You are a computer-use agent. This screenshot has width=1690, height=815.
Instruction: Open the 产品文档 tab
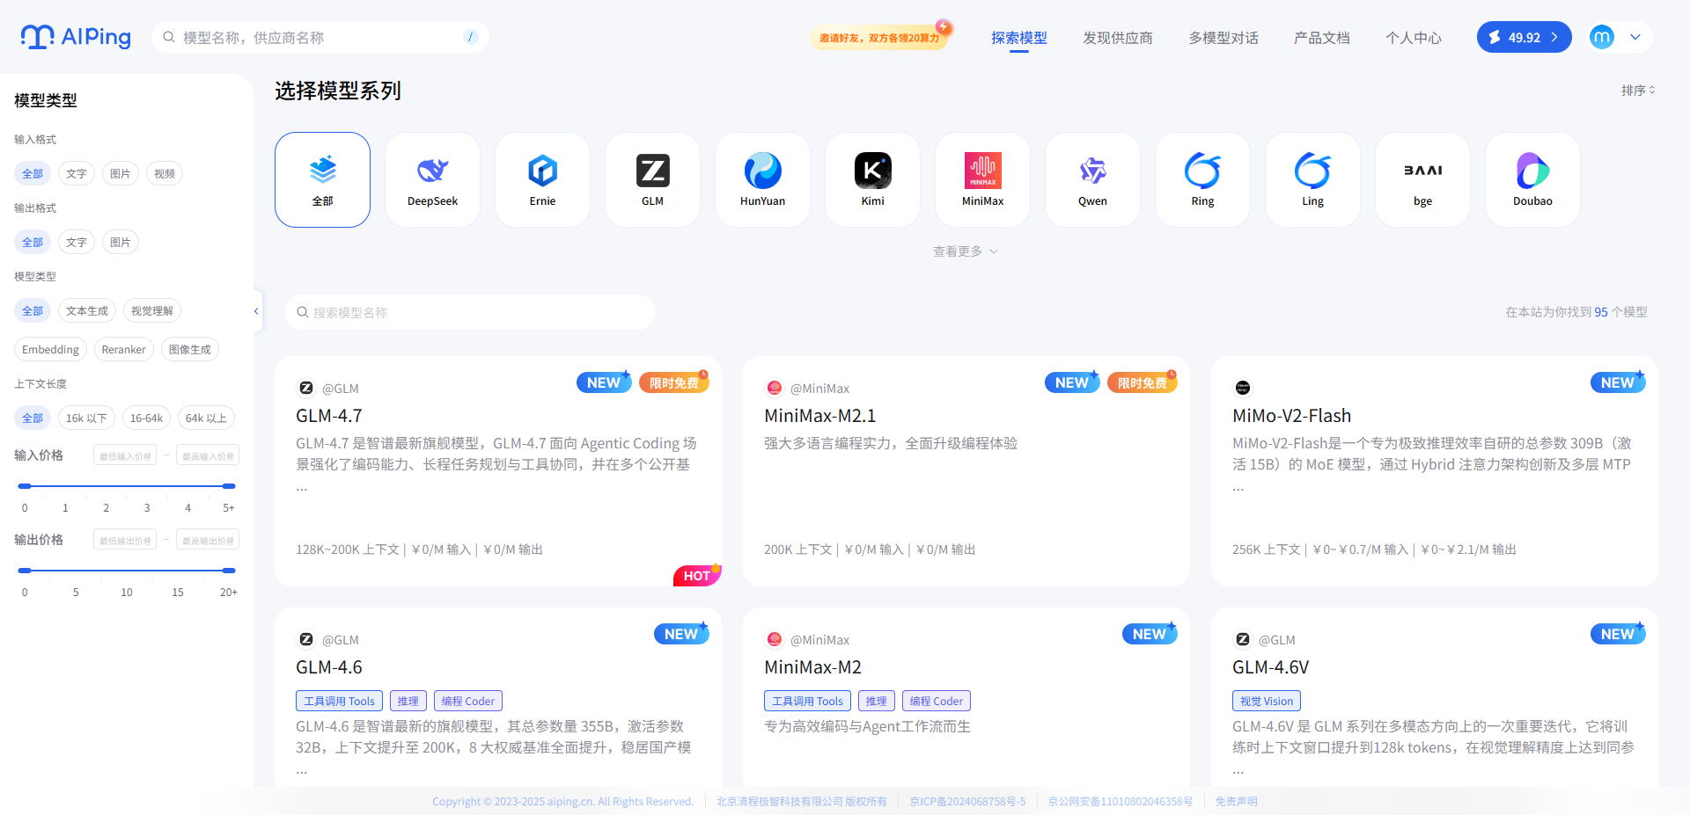click(1322, 38)
